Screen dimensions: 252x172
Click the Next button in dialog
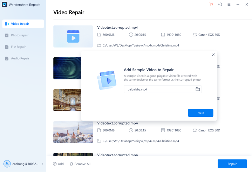pyautogui.click(x=200, y=113)
